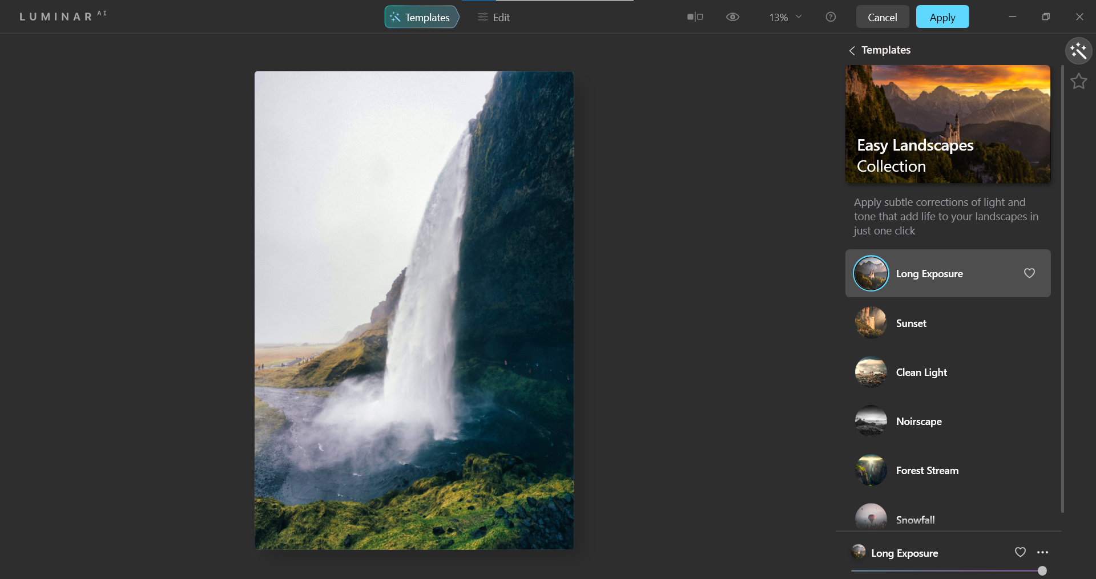Image resolution: width=1096 pixels, height=579 pixels.
Task: Pick the Forest Stream template
Action: click(948, 470)
